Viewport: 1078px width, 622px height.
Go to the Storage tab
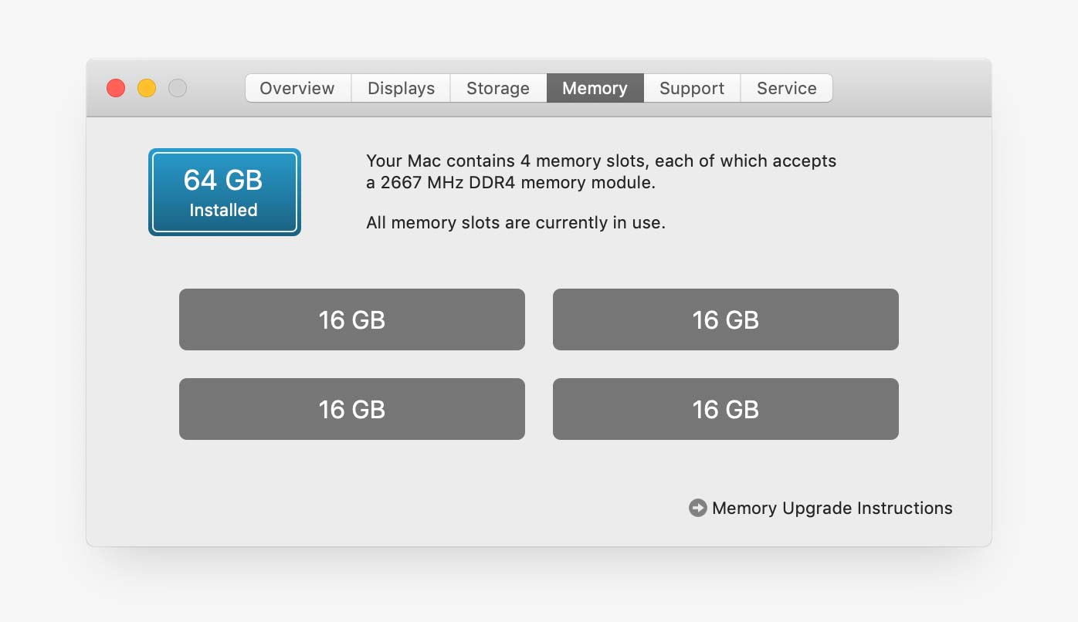coord(498,88)
